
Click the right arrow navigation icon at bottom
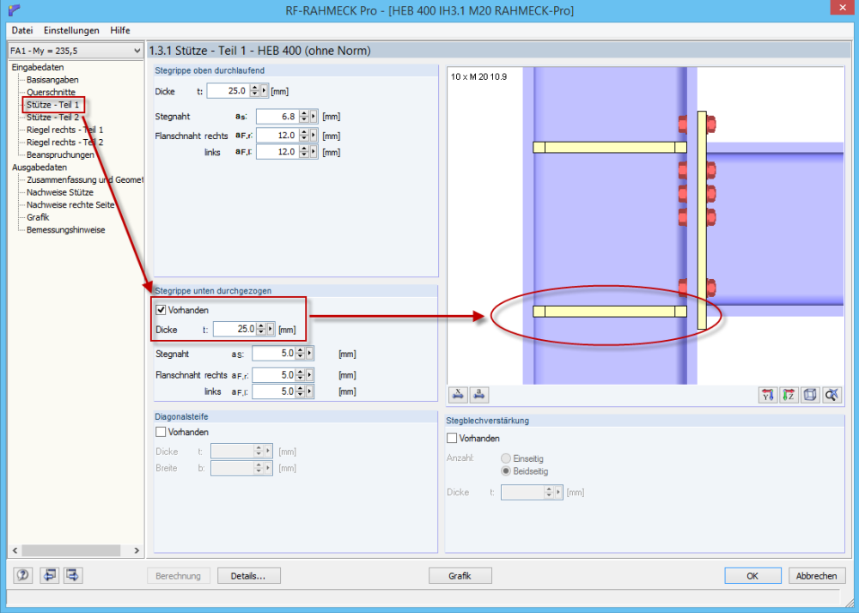(73, 575)
